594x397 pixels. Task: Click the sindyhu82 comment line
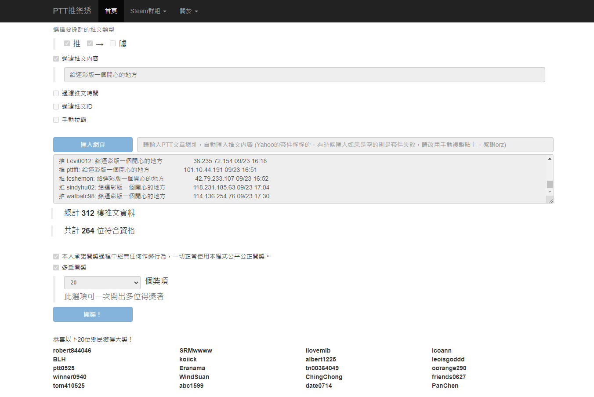point(164,187)
